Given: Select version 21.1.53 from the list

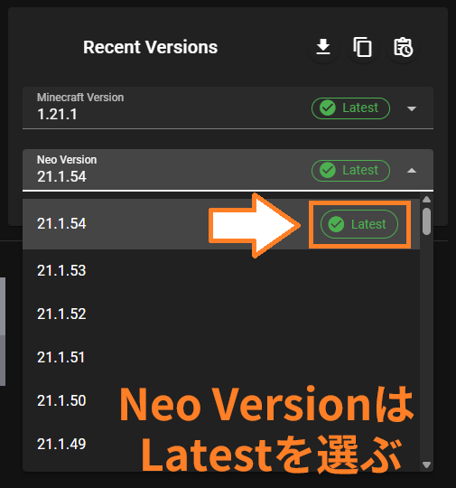Looking at the screenshot, I should coord(221,270).
